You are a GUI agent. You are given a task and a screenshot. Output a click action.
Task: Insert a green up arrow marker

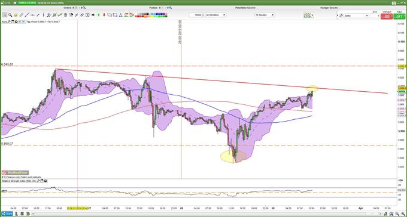pyautogui.click(x=99, y=15)
